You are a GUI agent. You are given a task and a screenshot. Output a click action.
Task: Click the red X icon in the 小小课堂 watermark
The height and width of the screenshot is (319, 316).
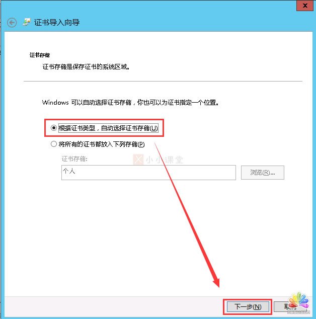(x=138, y=159)
